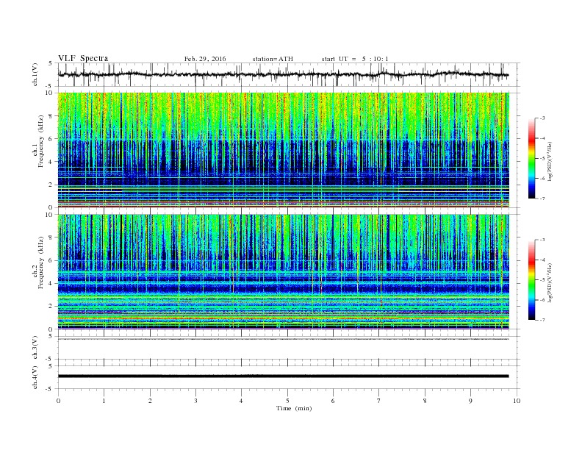The image size is (582, 450).
Task: Click the 1 minute tick on time axis
Action: 104,401
